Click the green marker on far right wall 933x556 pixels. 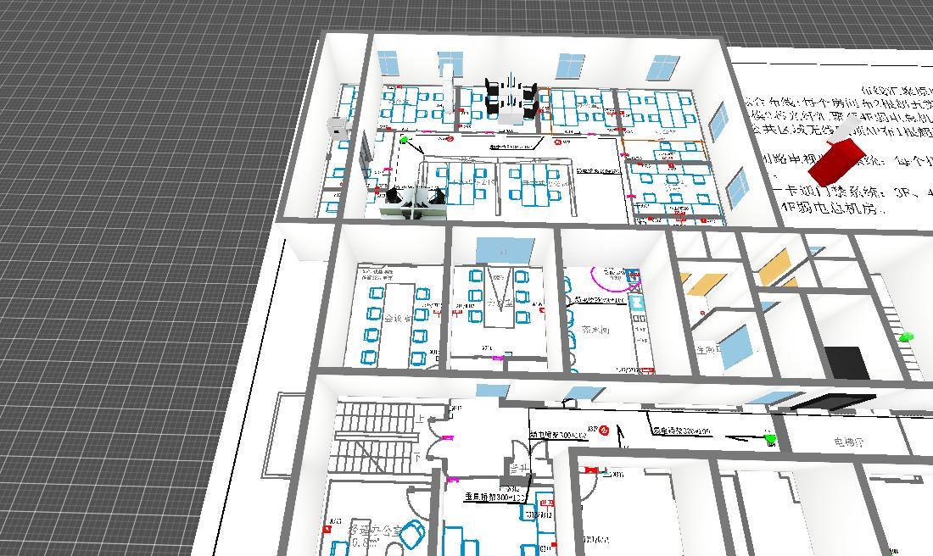pos(905,337)
